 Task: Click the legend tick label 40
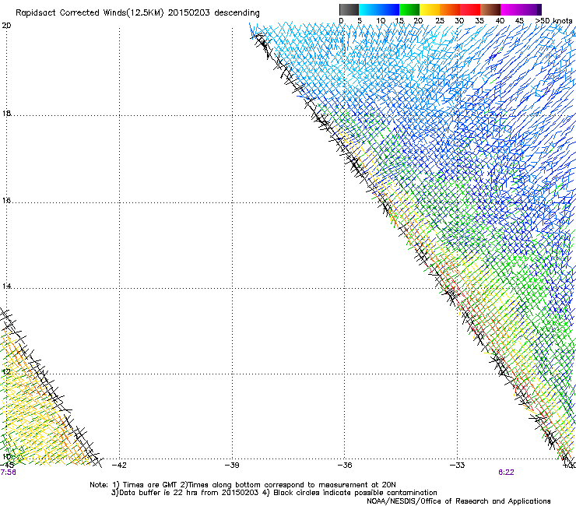coord(500,21)
